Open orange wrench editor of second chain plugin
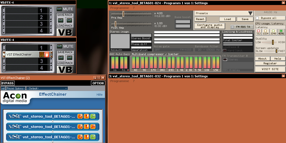The height and width of the screenshot is (143, 286). tap(93, 126)
